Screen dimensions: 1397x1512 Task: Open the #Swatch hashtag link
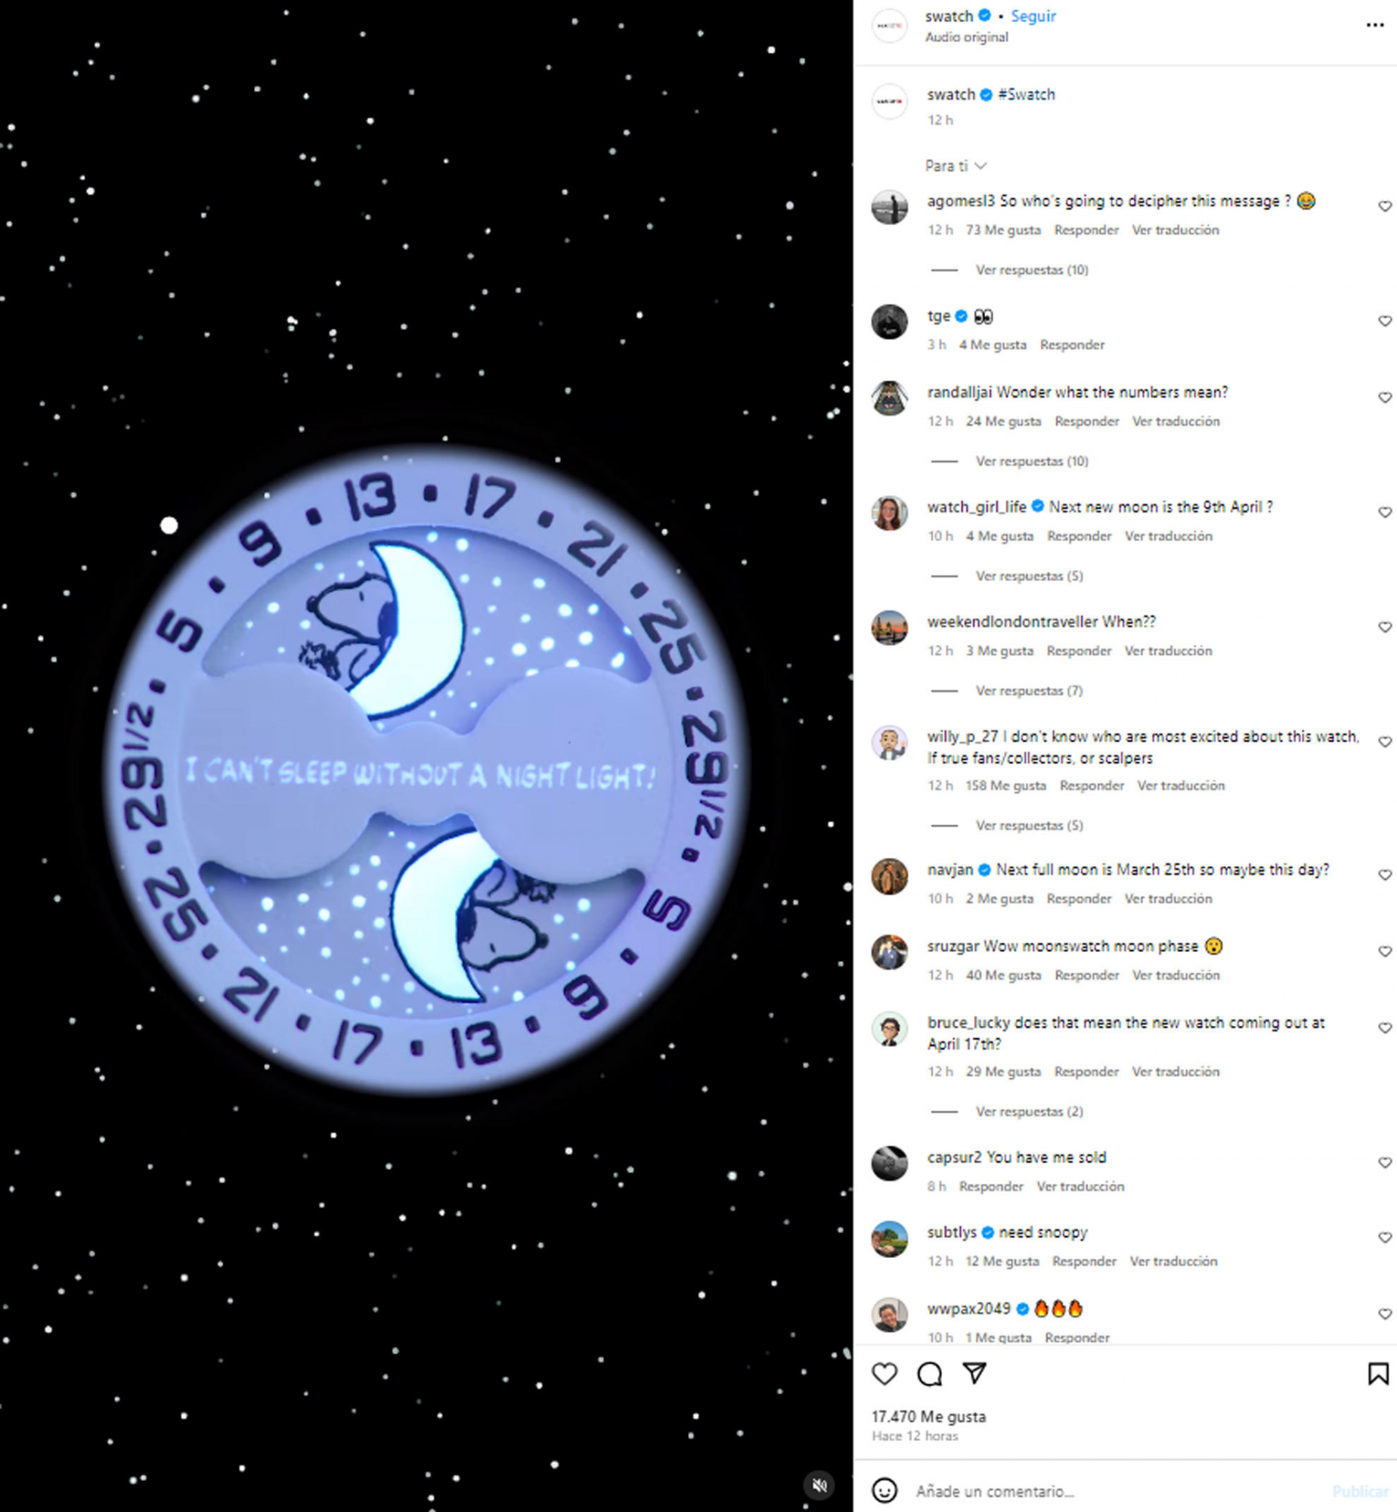point(1027,94)
